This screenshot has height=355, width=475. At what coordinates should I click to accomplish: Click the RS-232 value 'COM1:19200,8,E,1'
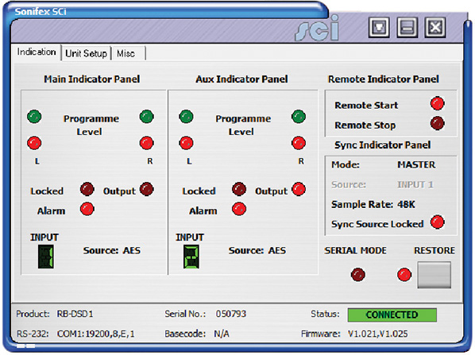click(96, 334)
